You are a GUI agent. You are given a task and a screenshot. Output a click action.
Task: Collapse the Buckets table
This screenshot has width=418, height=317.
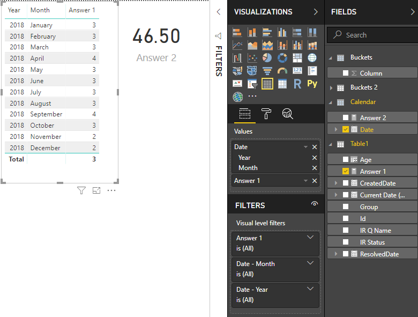point(331,57)
